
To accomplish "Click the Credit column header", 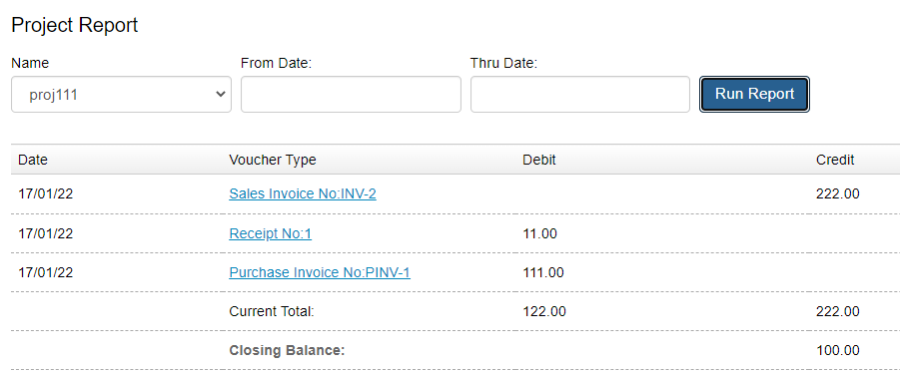I will tap(835, 160).
